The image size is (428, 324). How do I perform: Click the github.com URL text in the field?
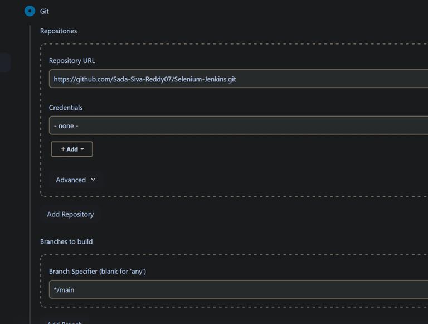[x=145, y=79]
